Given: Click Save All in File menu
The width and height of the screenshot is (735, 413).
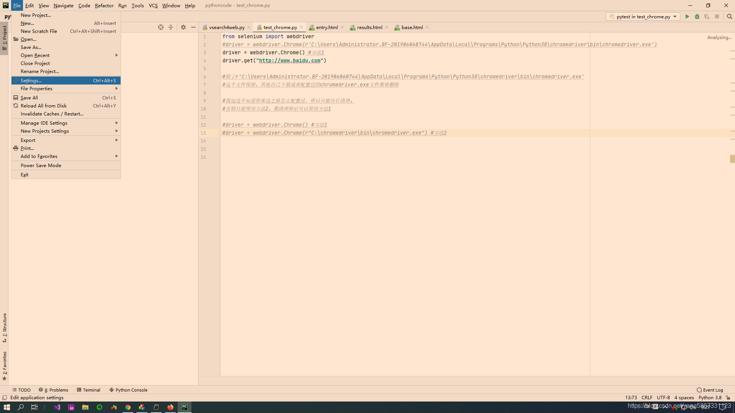Looking at the screenshot, I should pyautogui.click(x=66, y=98).
